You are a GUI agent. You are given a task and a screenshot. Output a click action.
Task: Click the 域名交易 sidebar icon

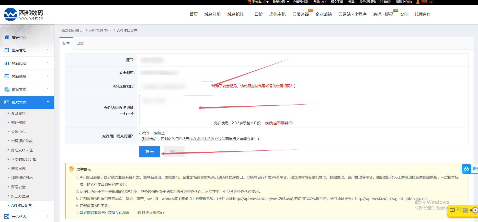(7, 76)
